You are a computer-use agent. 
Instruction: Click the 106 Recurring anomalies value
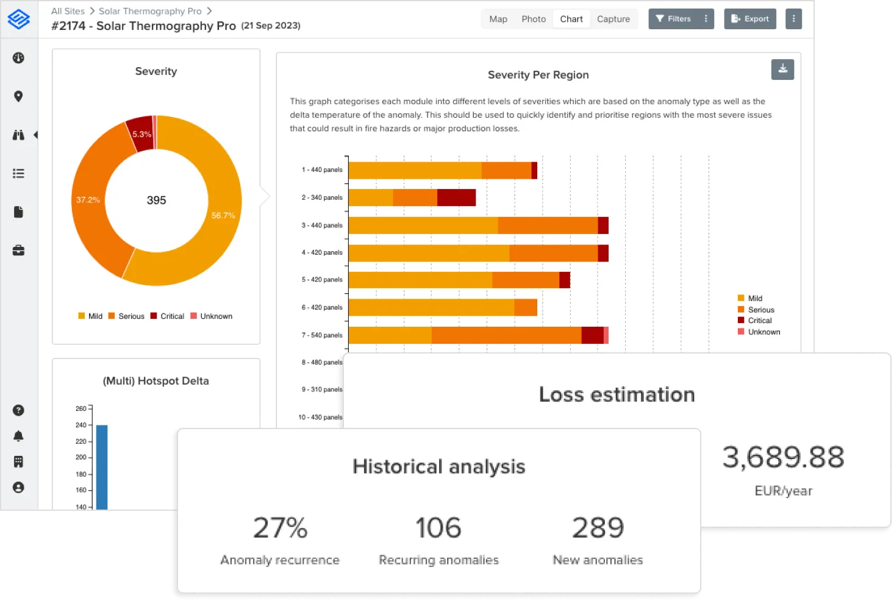[x=438, y=528]
